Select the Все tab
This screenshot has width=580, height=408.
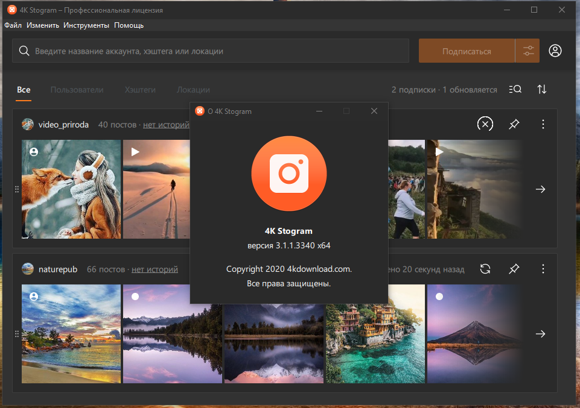click(24, 90)
